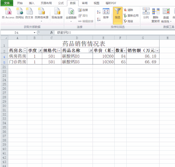Screen dimensions: 175x167
Task: Click cell with value 66.69
Action: (143, 62)
